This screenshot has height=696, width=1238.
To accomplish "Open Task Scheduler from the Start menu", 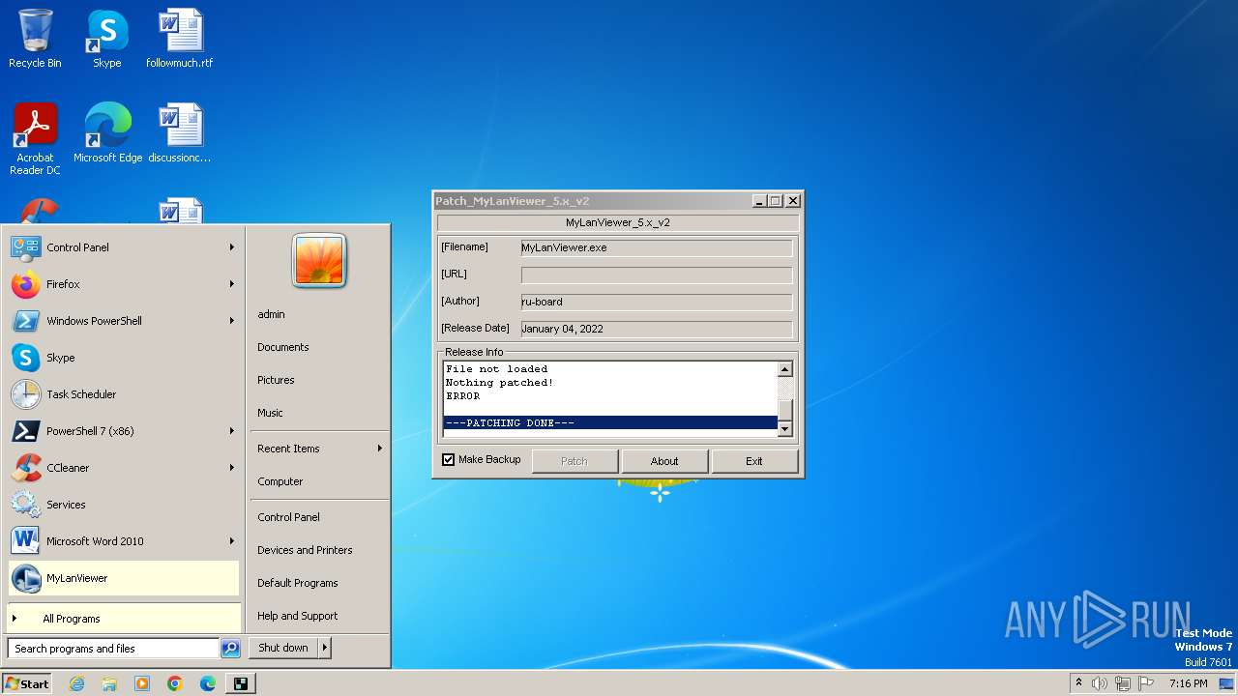I will (x=124, y=394).
